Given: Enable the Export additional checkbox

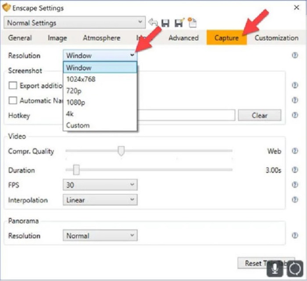Looking at the screenshot, I should point(13,86).
